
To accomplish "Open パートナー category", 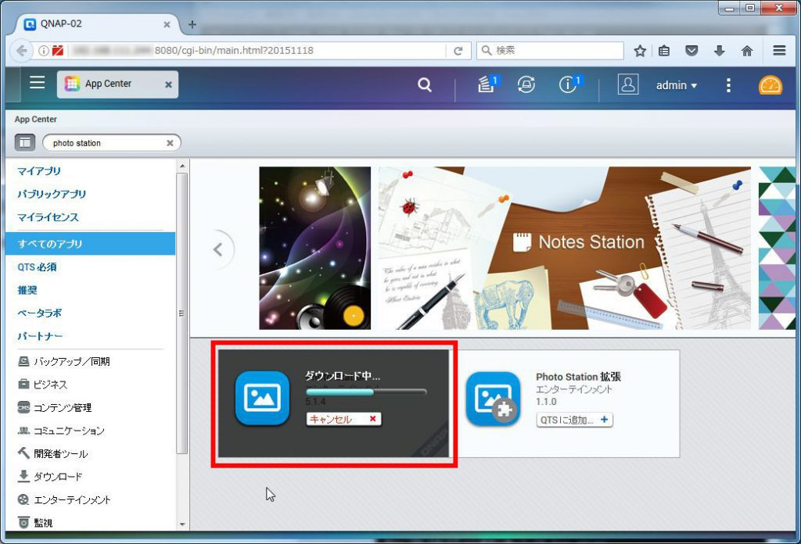I will click(x=40, y=336).
